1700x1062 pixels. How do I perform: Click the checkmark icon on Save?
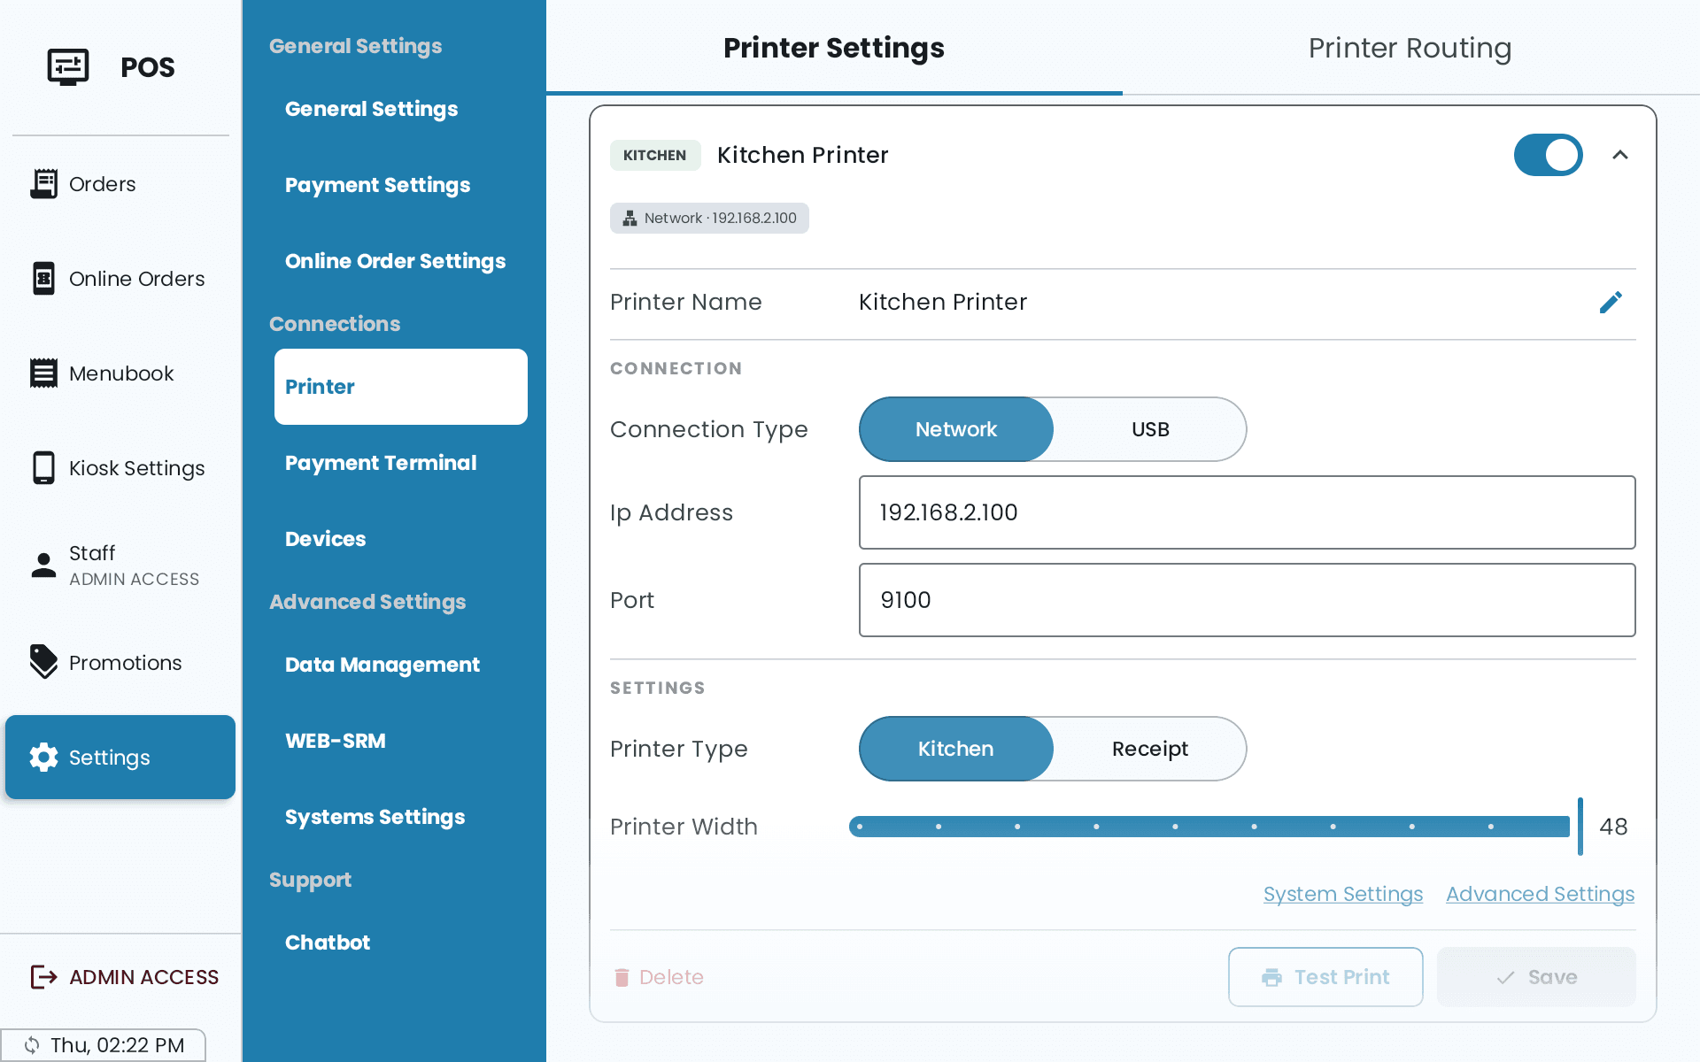point(1505,977)
